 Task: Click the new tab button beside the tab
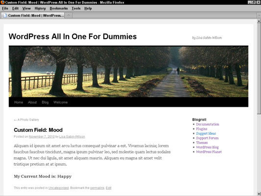click(69, 16)
